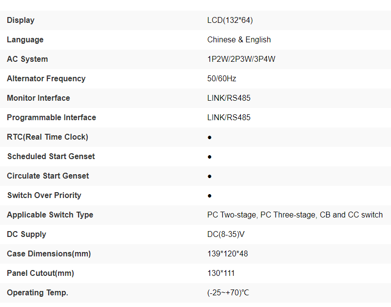Click the bullet dot for Switch Over Priority
This screenshot has height=307, width=391.
[210, 196]
